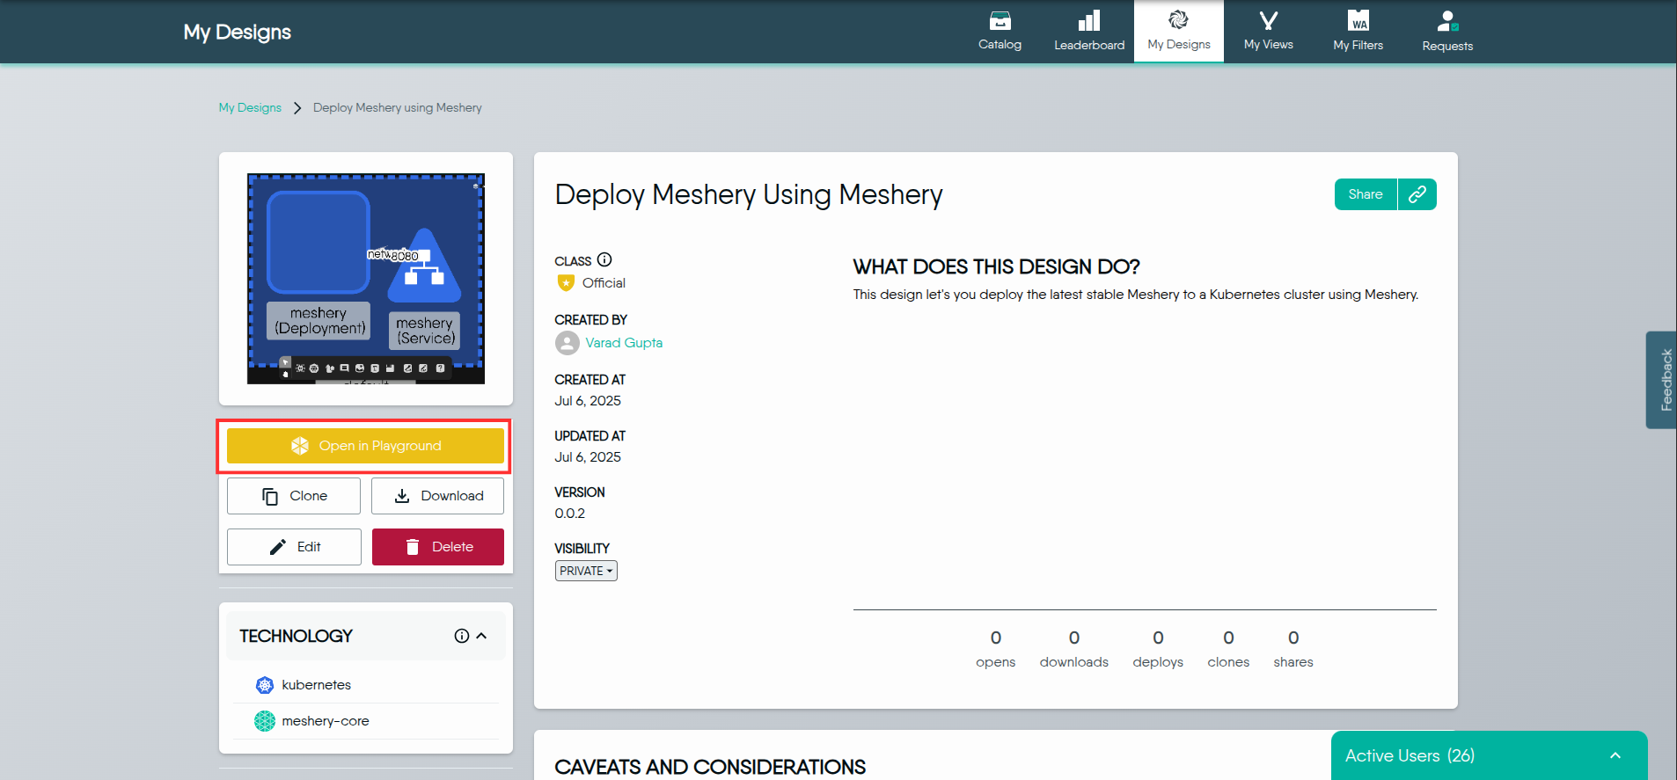
Task: Click the My Designs breadcrumb link
Action: (250, 107)
